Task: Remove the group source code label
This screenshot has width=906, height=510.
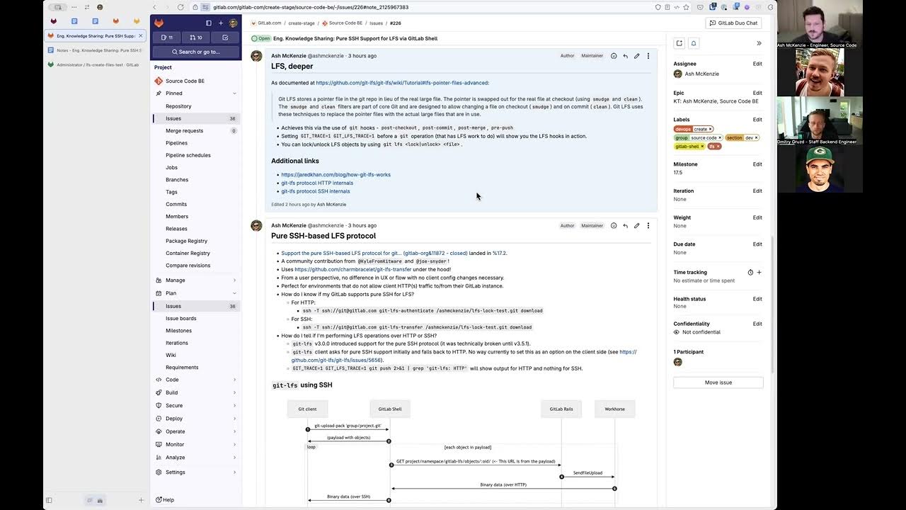Action: pos(720,137)
